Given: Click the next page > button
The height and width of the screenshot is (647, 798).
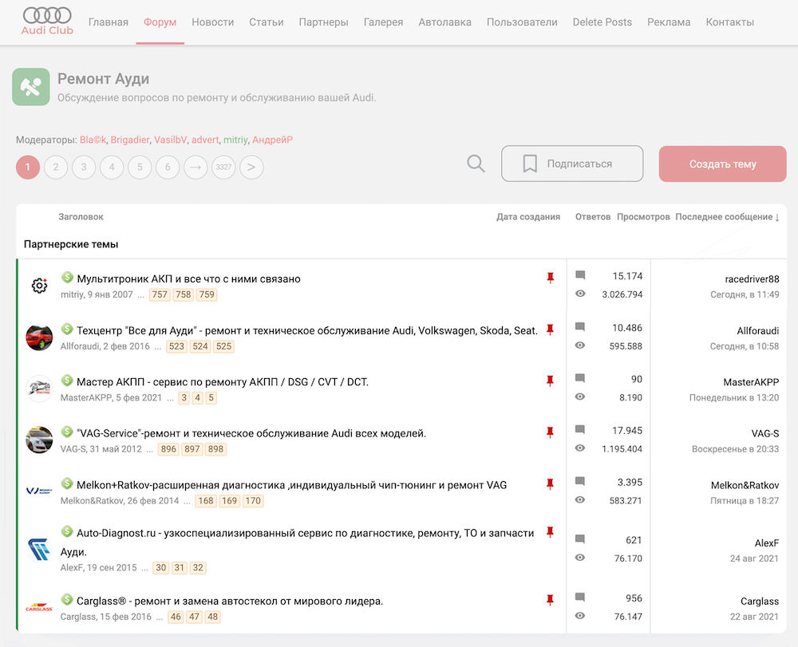Looking at the screenshot, I should [251, 167].
